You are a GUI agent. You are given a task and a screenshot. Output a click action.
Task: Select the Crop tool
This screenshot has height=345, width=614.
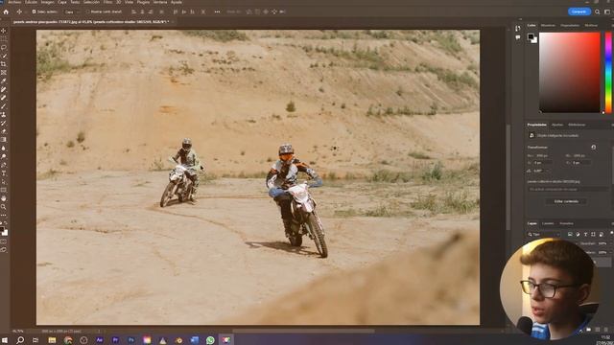[x=4, y=64]
